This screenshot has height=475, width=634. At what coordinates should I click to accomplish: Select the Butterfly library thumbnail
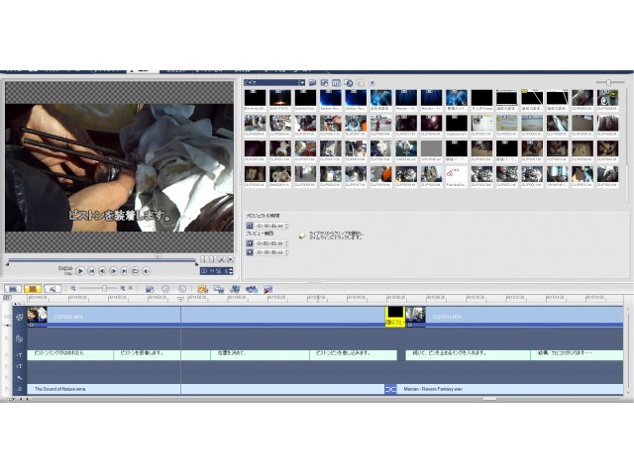(255, 99)
